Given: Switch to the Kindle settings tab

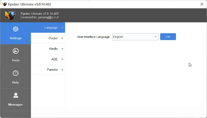Looking at the screenshot, I should click(53, 49).
